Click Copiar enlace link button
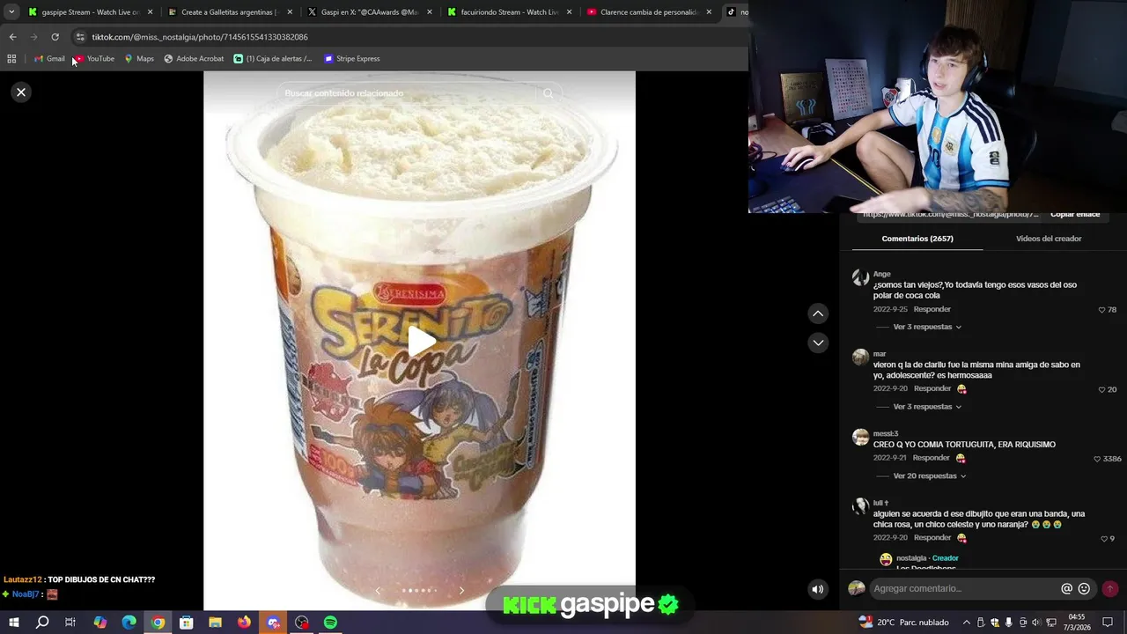Image resolution: width=1127 pixels, height=634 pixels. [x=1075, y=215]
